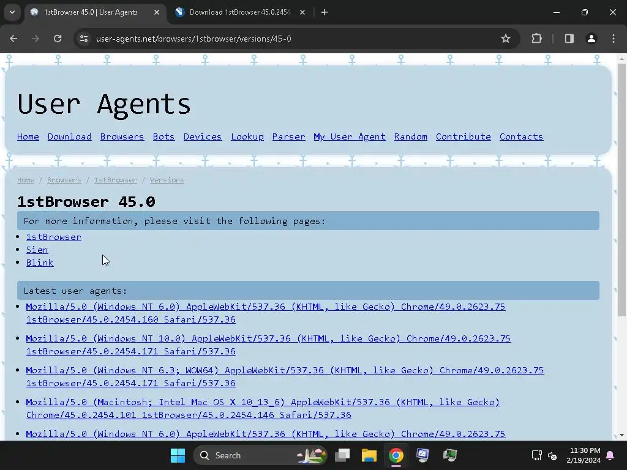Open the 1stBrowser info link in list
The width and height of the screenshot is (627, 470).
tap(54, 237)
